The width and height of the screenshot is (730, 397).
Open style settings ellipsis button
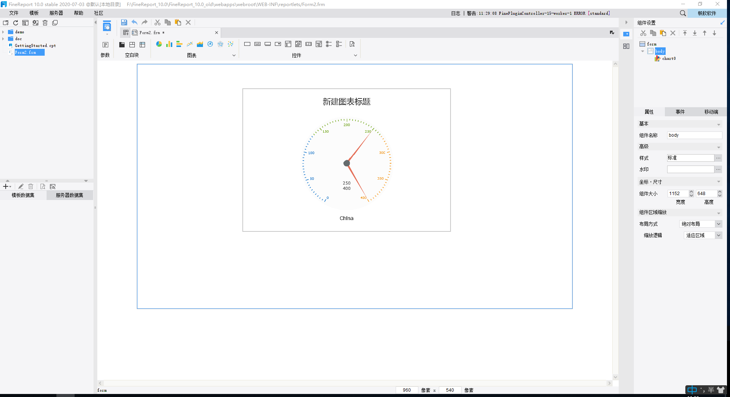[x=718, y=158]
